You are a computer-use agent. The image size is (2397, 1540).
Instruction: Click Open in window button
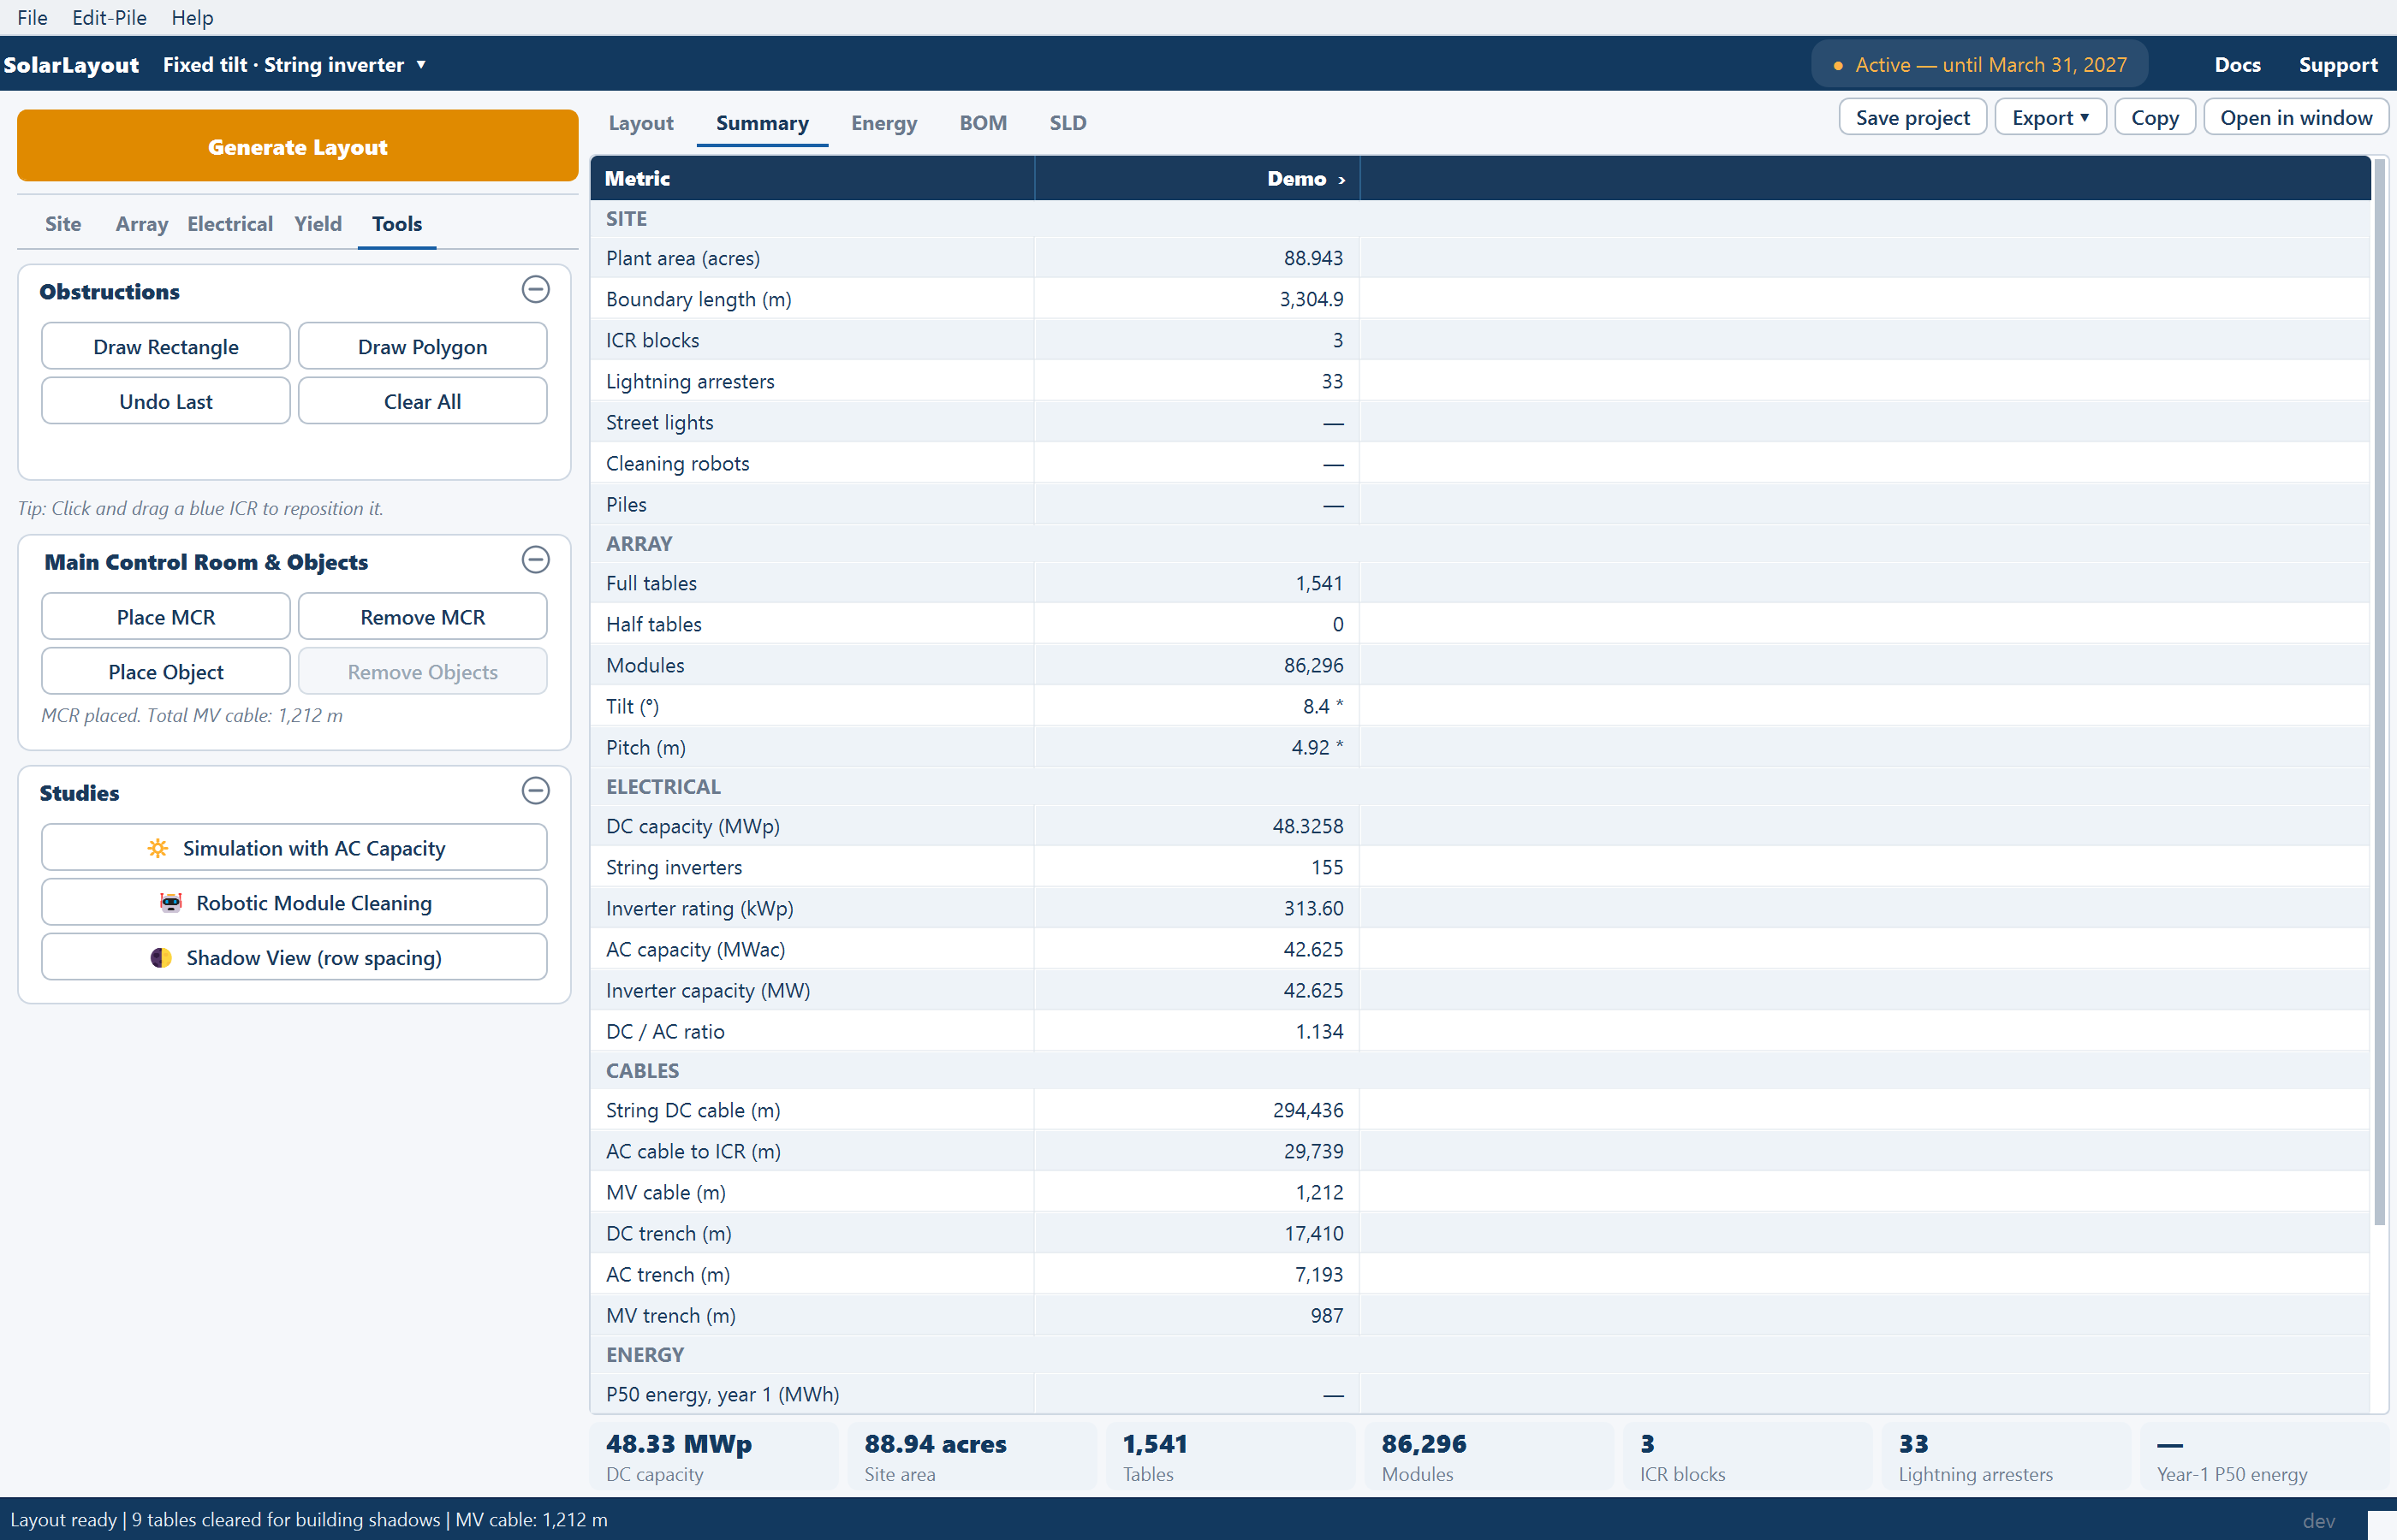pos(2296,117)
